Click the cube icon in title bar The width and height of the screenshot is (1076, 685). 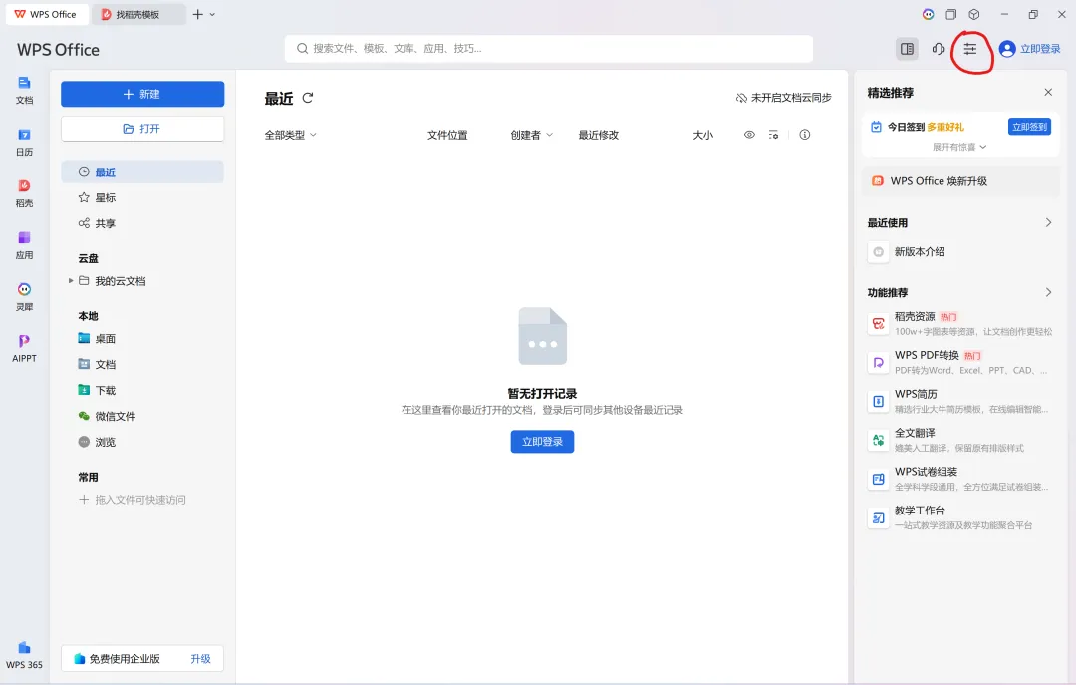pyautogui.click(x=973, y=14)
